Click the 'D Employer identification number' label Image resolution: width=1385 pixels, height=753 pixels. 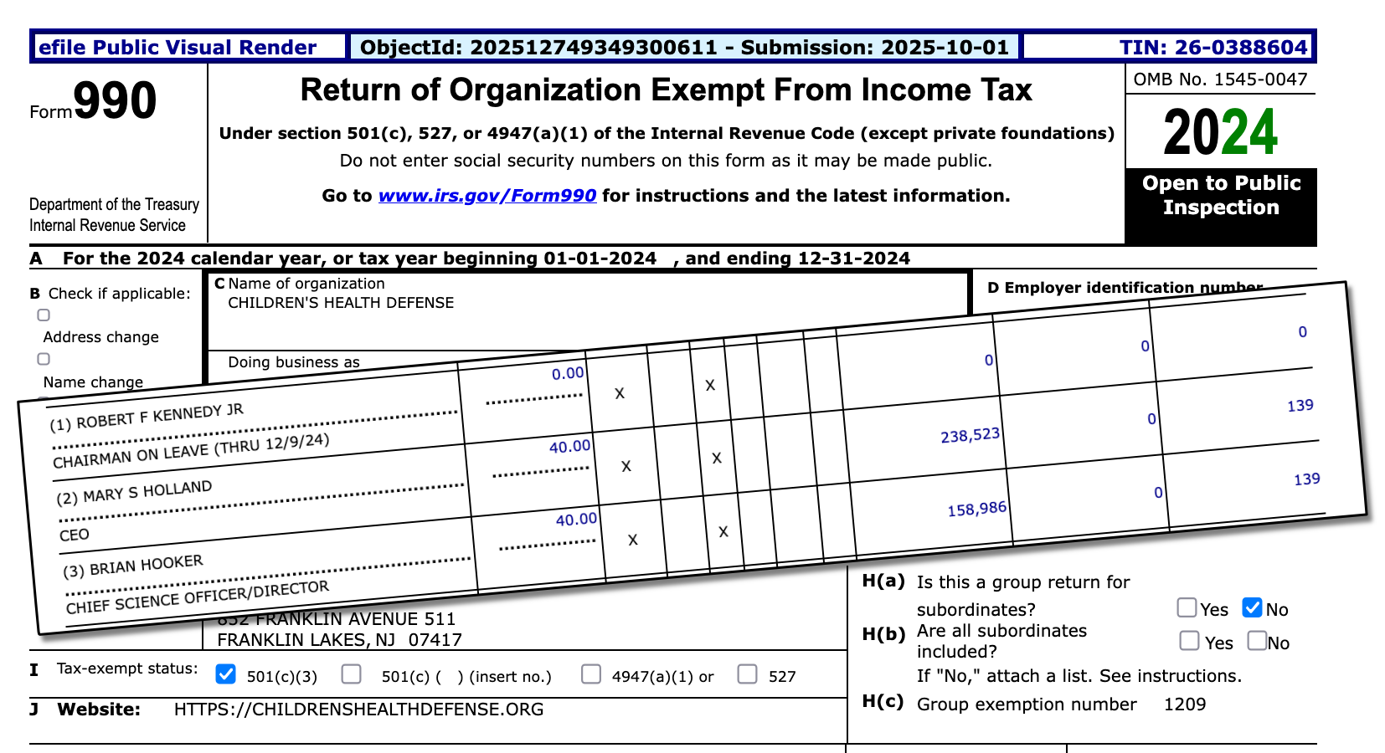tap(1125, 288)
